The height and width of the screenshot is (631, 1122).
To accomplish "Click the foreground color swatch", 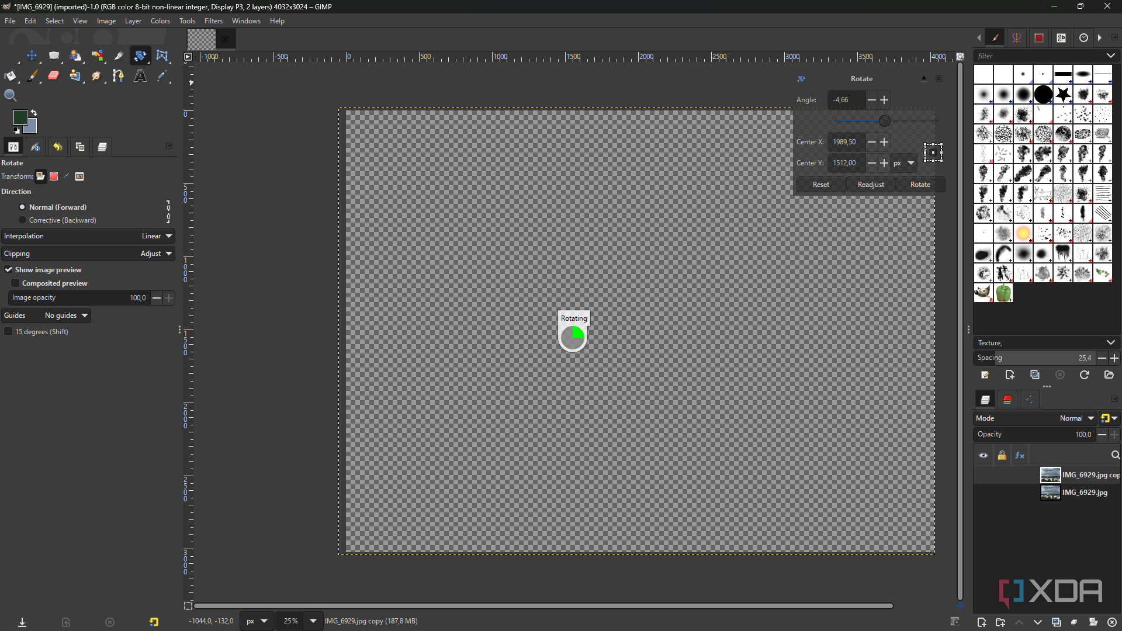I will (x=20, y=117).
